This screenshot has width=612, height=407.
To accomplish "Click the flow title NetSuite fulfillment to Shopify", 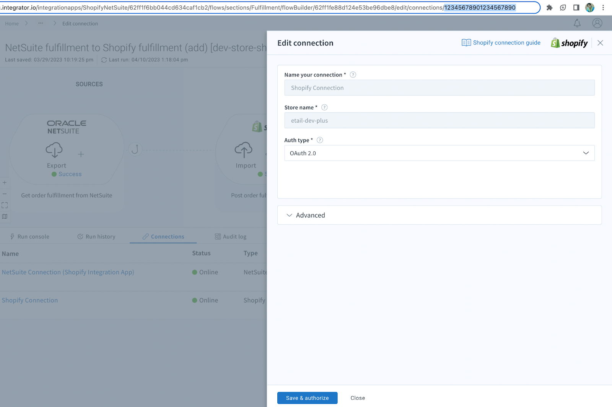I will (136, 48).
